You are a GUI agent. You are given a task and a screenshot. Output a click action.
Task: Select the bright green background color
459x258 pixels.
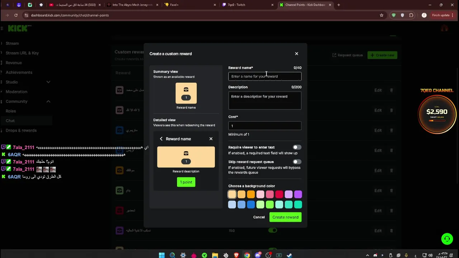(x=270, y=205)
